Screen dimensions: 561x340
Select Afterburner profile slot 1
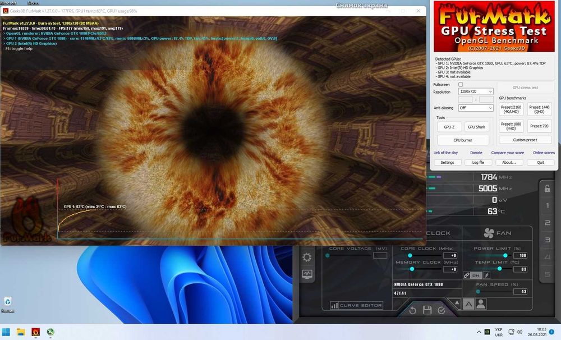coord(547,205)
